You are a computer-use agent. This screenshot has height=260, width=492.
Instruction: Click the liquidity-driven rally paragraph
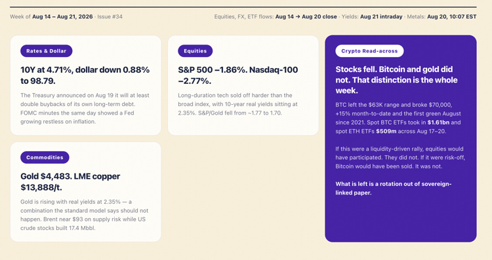(x=400, y=158)
